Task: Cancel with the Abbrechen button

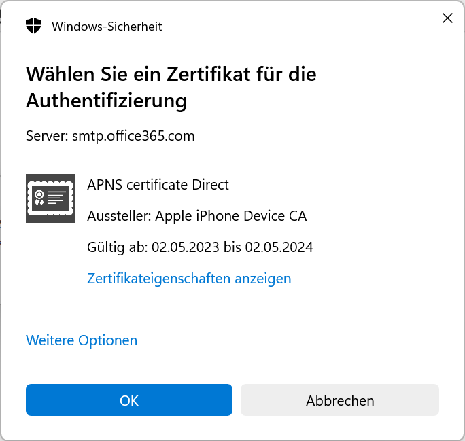Action: [x=340, y=400]
